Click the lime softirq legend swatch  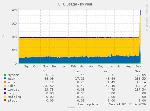[5, 97]
